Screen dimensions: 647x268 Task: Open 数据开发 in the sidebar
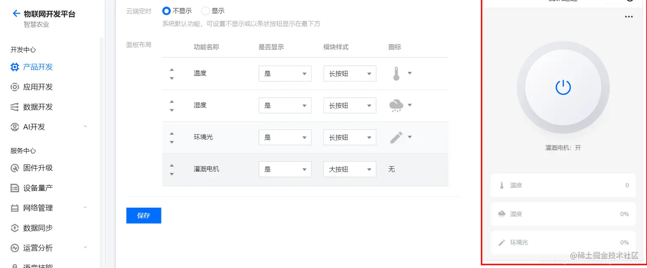(38, 107)
